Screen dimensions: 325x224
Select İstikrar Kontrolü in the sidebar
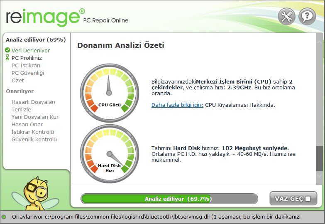[x=33, y=132]
